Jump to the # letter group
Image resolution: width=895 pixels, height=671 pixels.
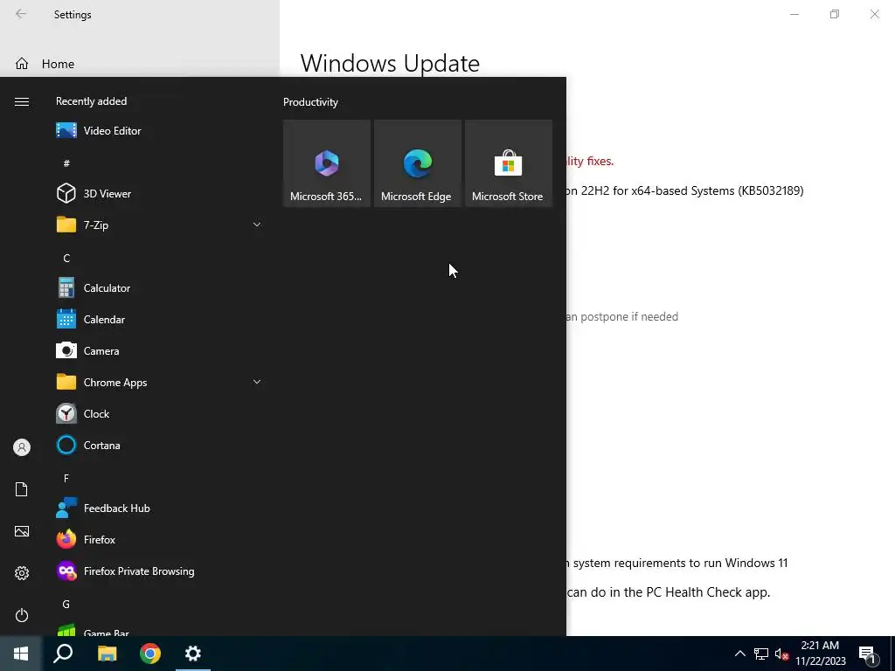point(66,163)
